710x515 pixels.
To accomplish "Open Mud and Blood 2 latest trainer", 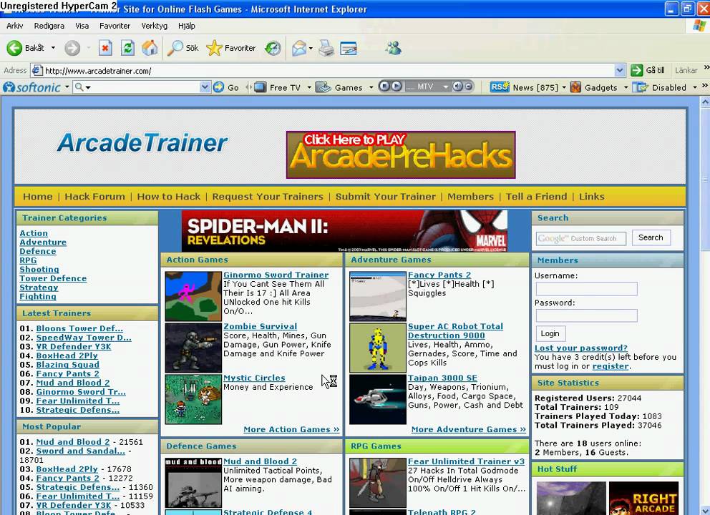I will [x=73, y=383].
